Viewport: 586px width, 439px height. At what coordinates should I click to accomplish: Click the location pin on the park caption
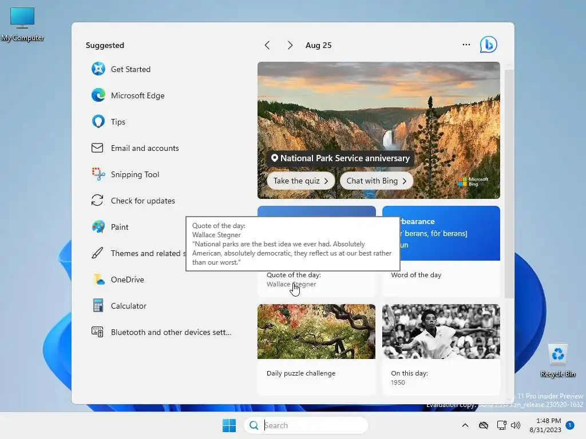tap(274, 158)
